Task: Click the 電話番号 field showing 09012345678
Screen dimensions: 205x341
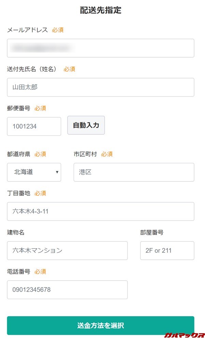Action: point(67,290)
